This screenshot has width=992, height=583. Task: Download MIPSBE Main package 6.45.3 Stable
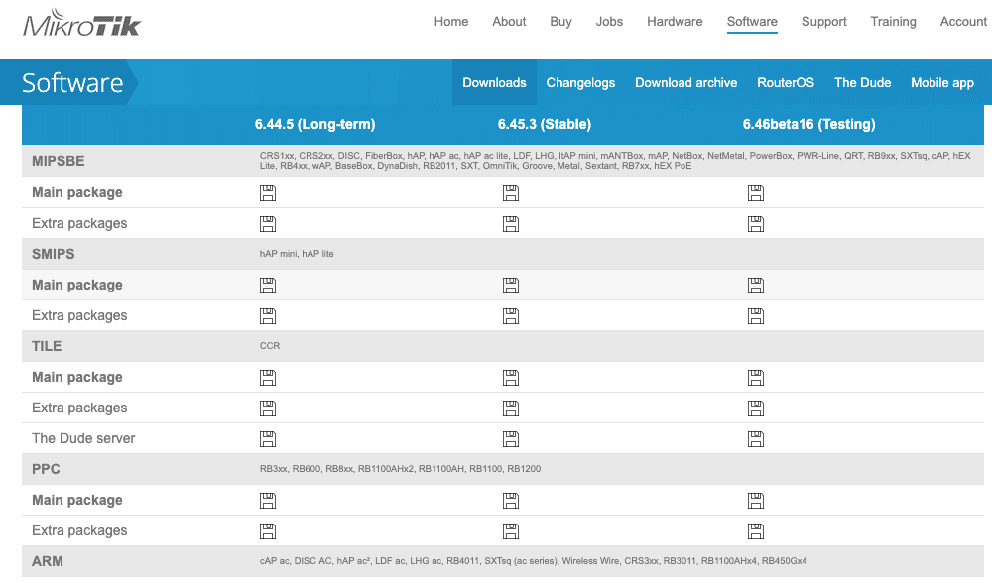[511, 193]
